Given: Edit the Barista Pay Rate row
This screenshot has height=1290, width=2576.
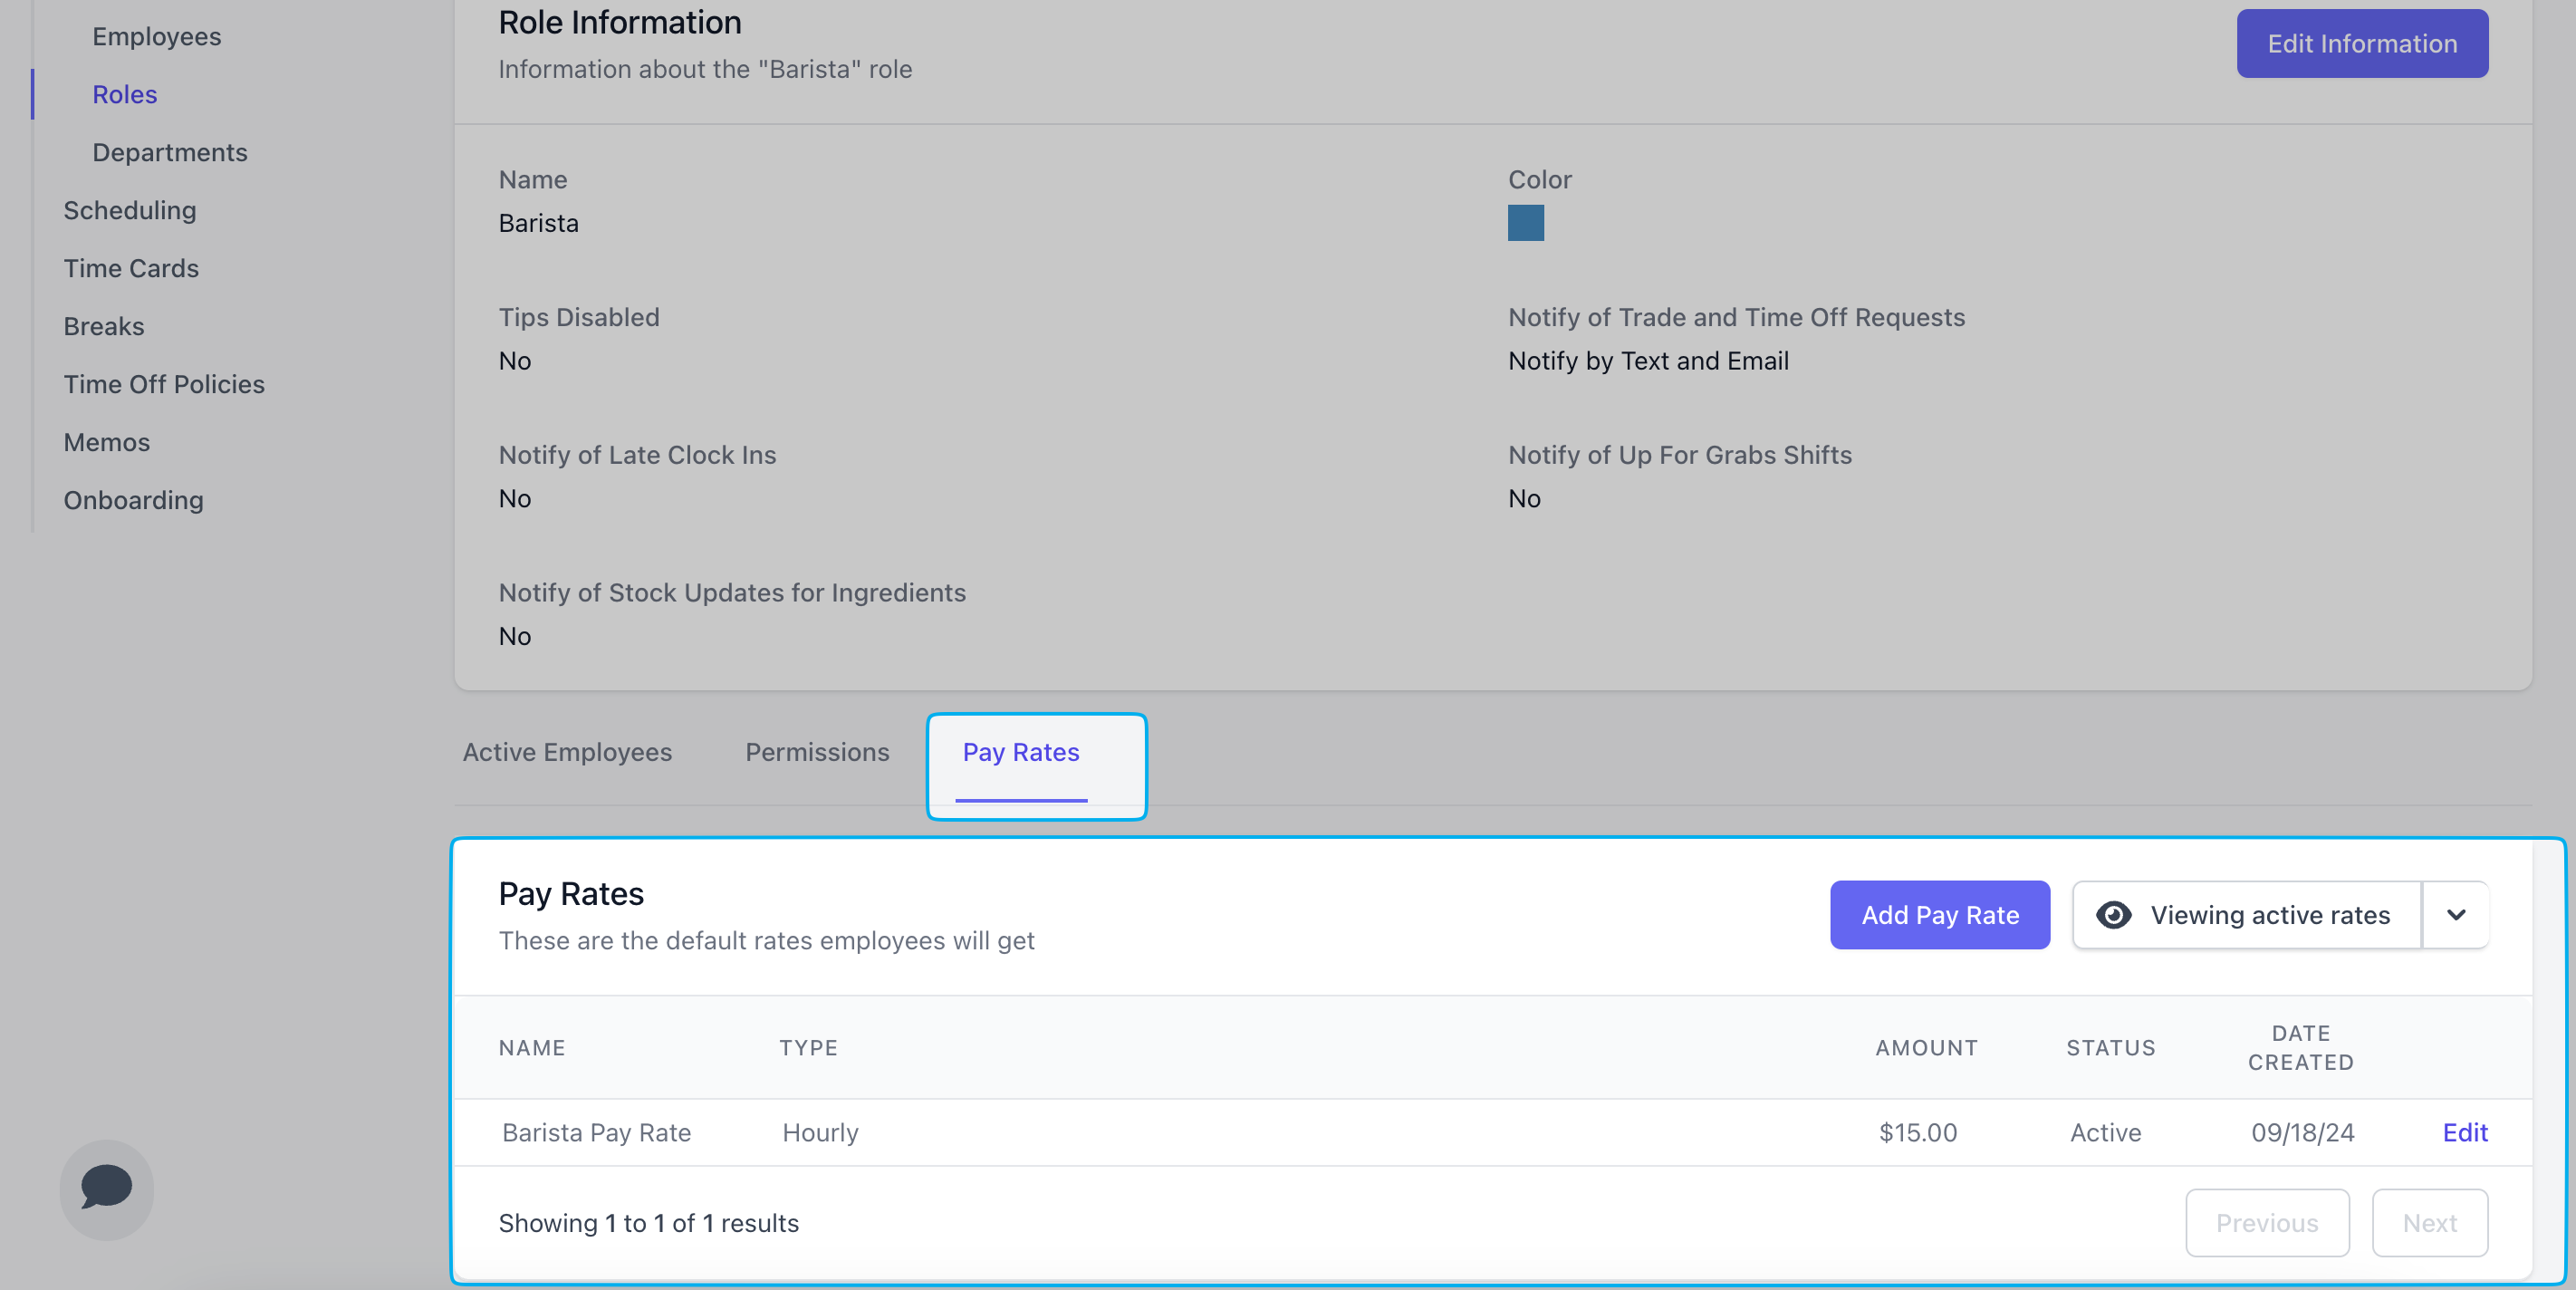Looking at the screenshot, I should (2464, 1132).
